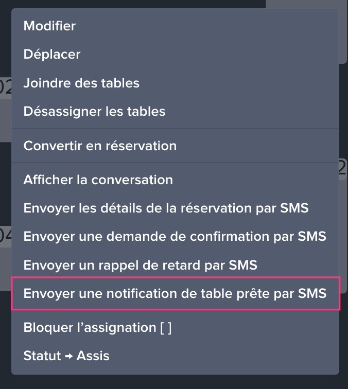Select the Déplacer menu option
This screenshot has height=389, width=348.
point(52,54)
